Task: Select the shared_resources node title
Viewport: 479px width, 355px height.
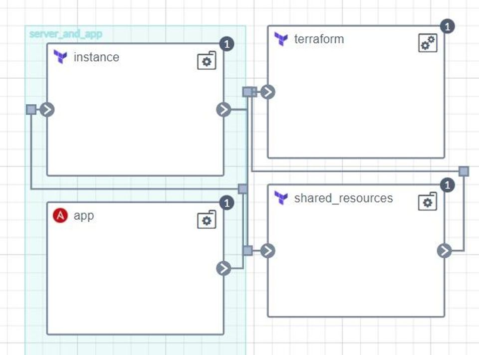Action: pos(343,198)
